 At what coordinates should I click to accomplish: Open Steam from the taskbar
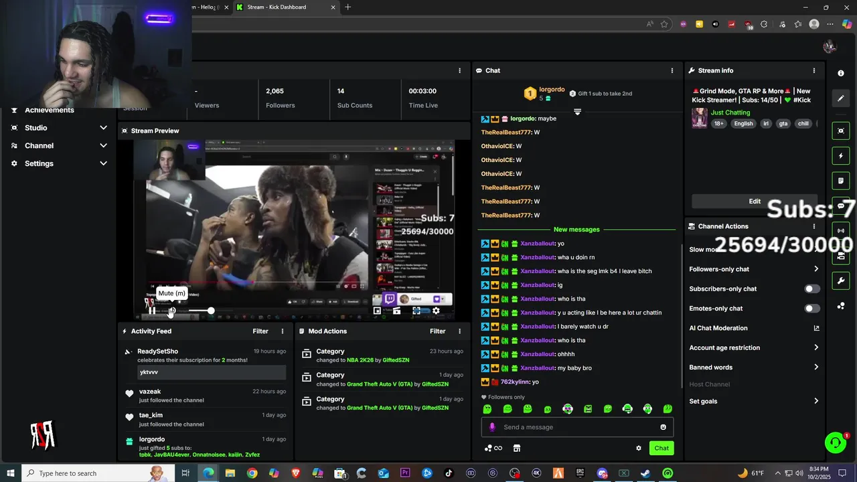(645, 473)
